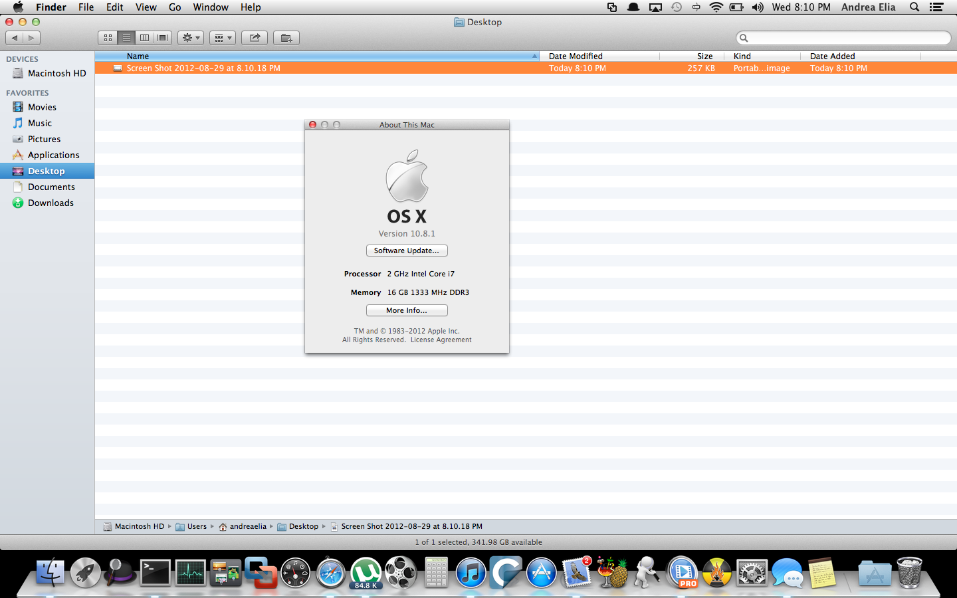
Task: Open the License Agreement link
Action: [x=441, y=340]
